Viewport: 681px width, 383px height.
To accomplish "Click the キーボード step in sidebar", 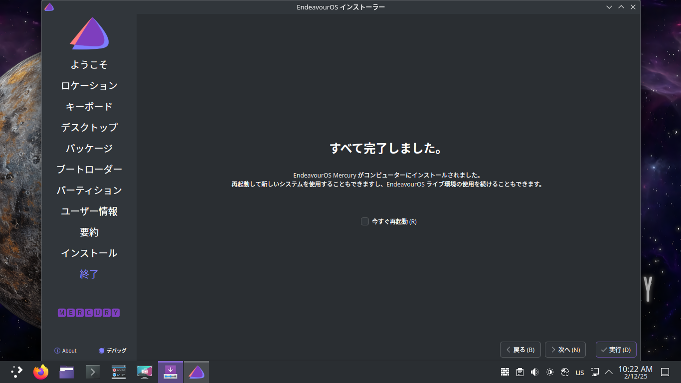I will (x=89, y=107).
